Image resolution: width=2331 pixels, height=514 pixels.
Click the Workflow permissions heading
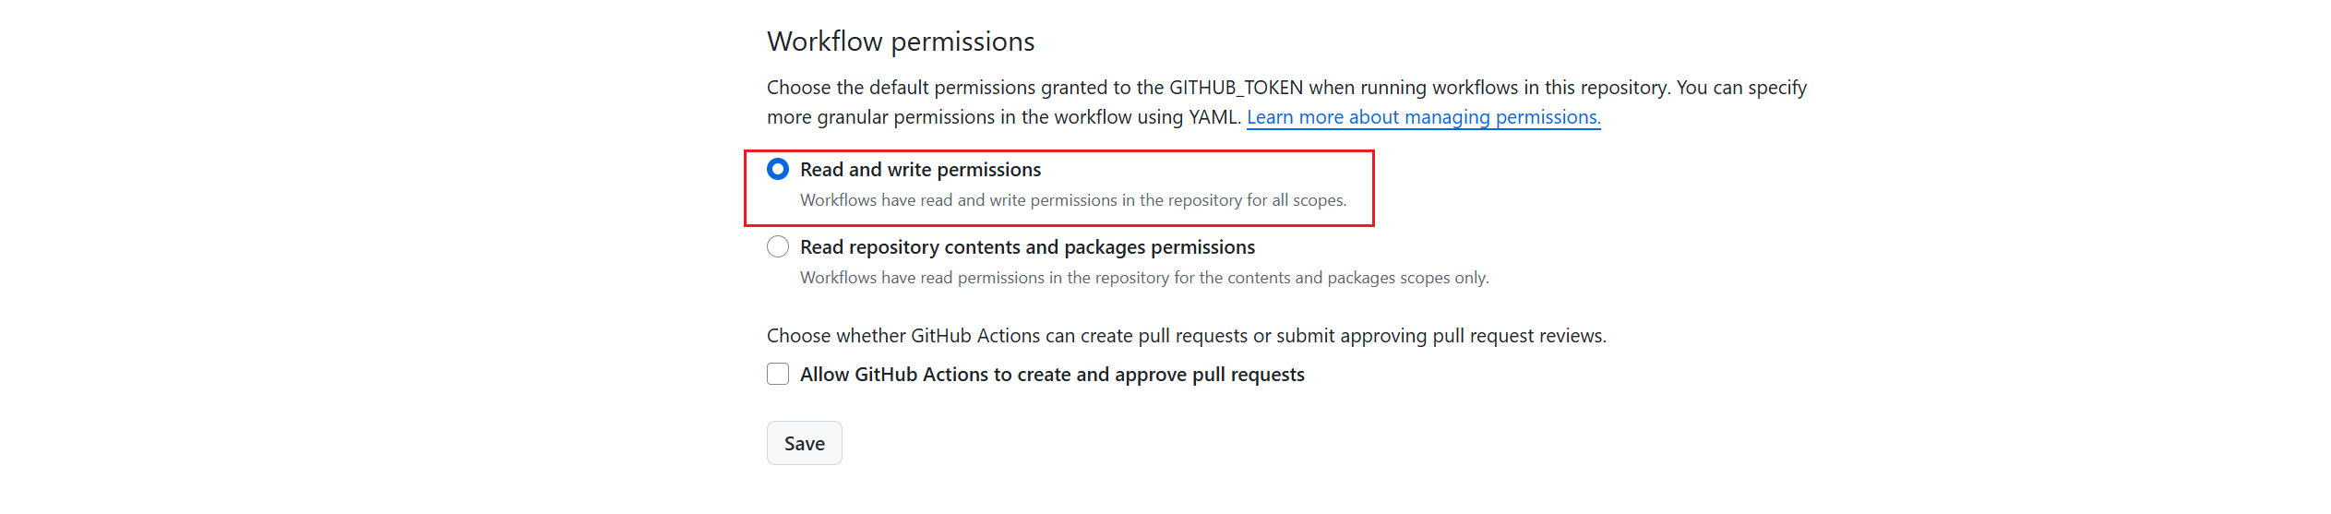(x=901, y=42)
